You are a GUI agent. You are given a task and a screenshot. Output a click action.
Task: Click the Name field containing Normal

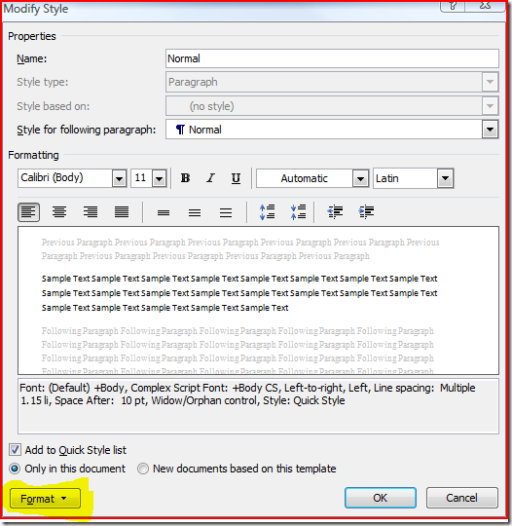click(x=332, y=58)
